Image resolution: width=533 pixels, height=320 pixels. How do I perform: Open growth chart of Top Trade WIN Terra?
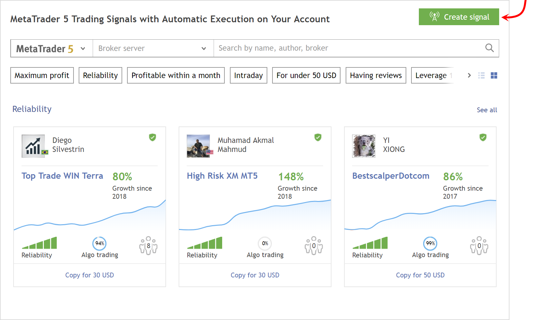[x=90, y=215]
